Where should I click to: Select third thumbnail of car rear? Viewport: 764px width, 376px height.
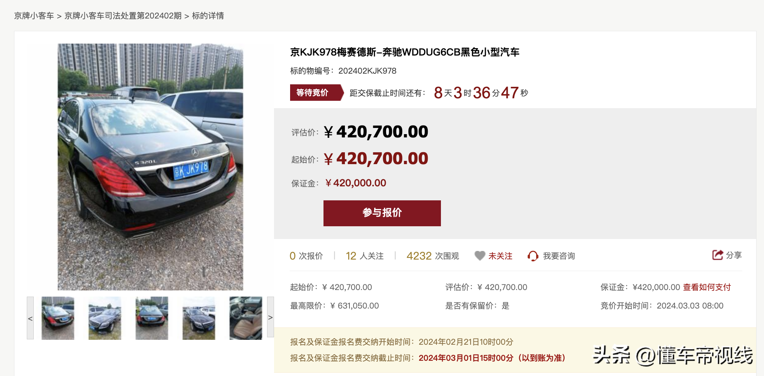click(152, 318)
